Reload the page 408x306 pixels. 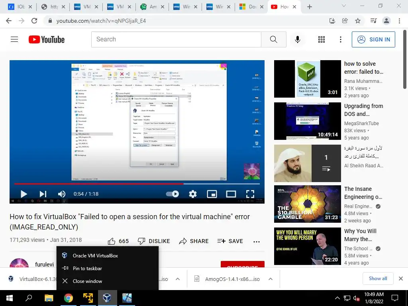34,21
